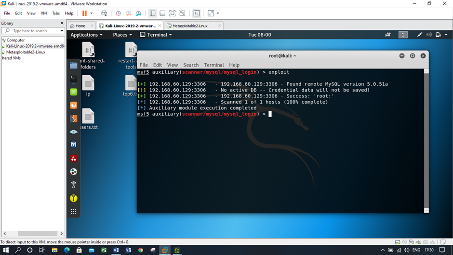Click the Tue 08:00 clock
The width and height of the screenshot is (453, 255).
click(260, 35)
